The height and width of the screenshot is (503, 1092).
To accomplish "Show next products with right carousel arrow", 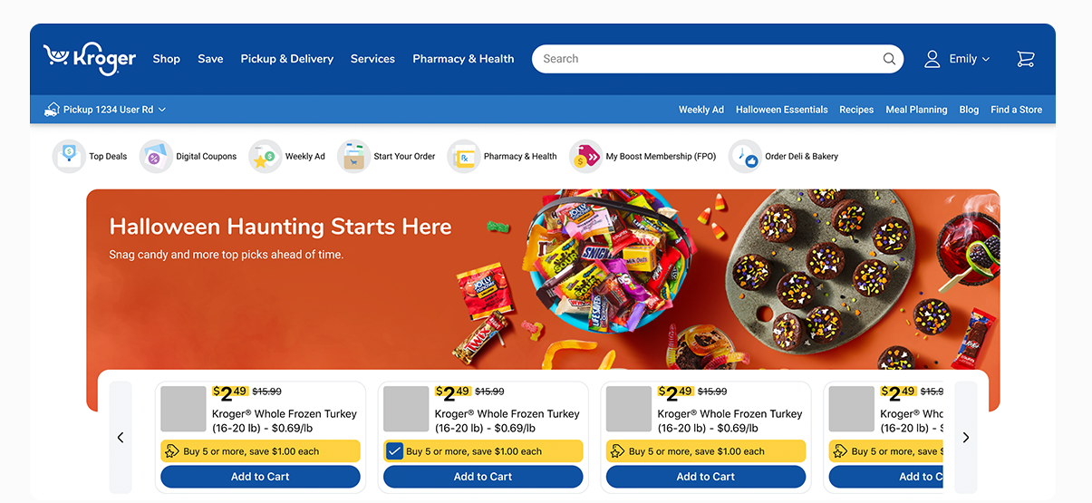I will click(966, 438).
